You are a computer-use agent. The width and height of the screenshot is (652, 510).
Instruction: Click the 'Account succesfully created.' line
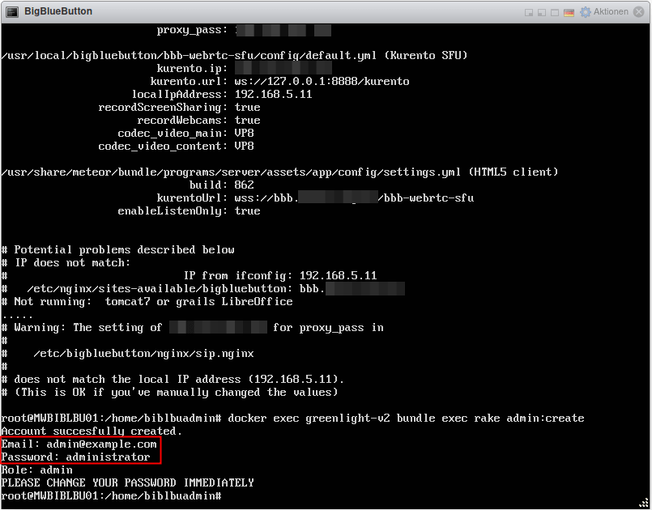pyautogui.click(x=92, y=431)
